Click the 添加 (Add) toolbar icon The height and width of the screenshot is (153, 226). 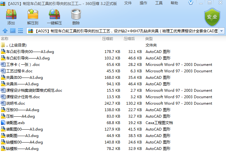coord(11,14)
